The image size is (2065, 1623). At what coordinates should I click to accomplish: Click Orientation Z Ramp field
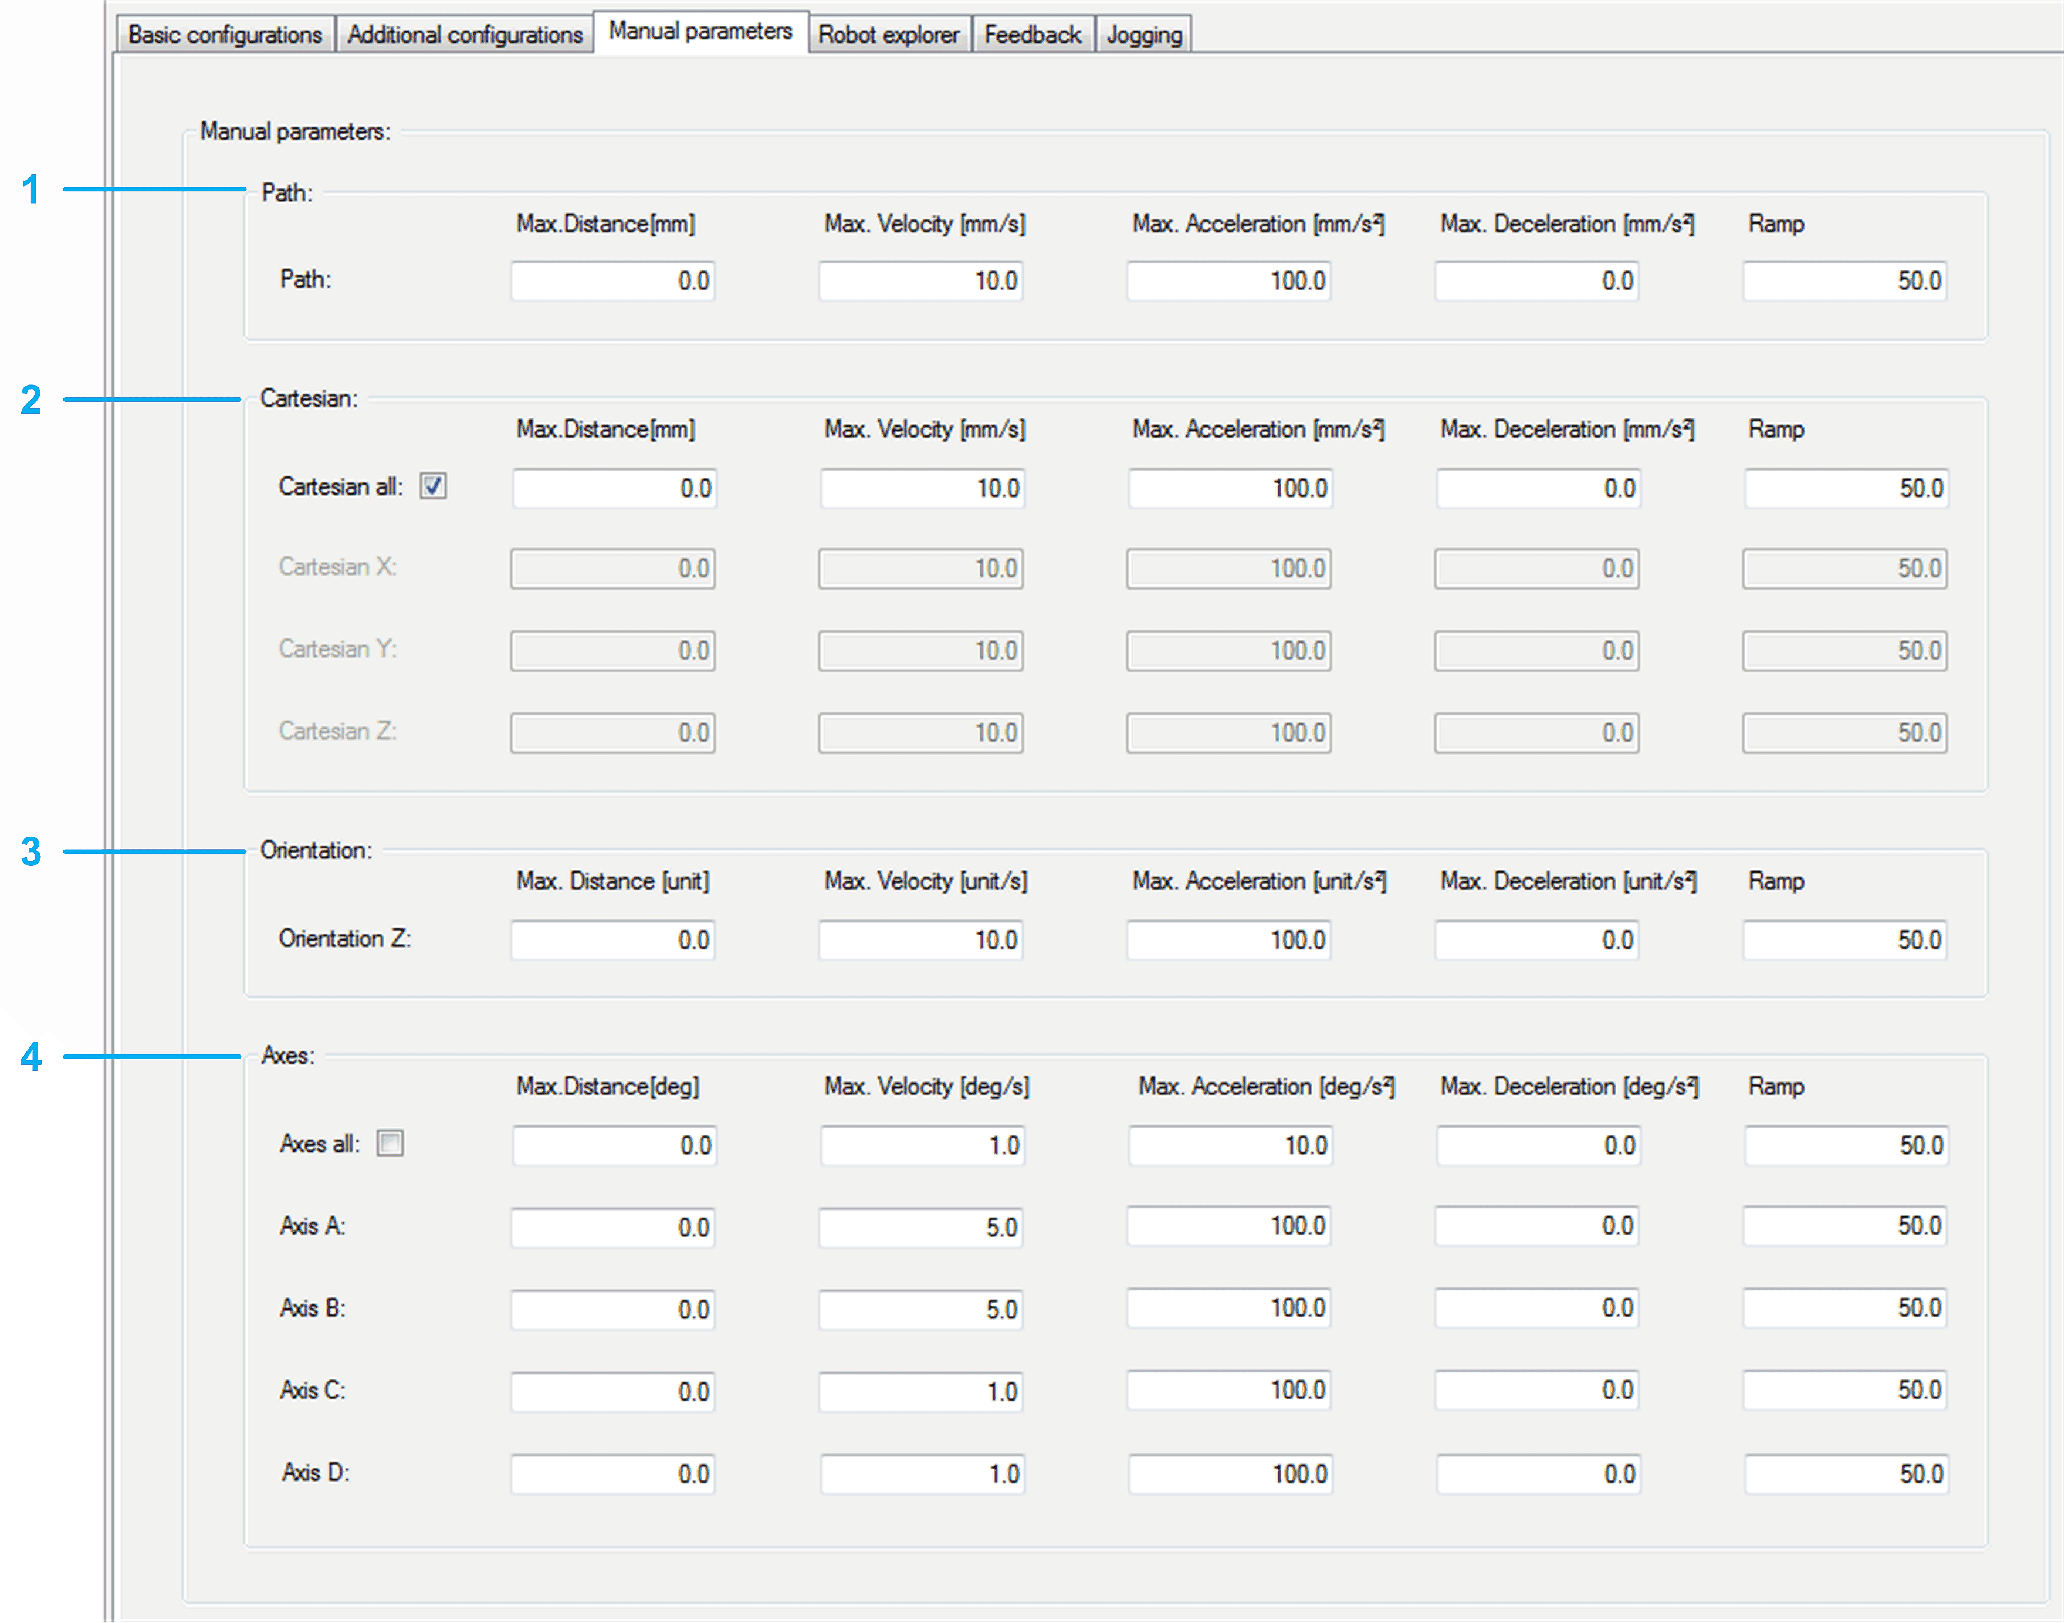(x=1844, y=940)
